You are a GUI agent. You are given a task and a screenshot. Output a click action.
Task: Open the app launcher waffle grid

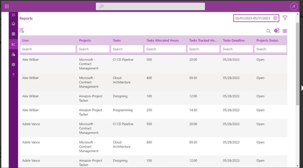(x=7, y=6)
